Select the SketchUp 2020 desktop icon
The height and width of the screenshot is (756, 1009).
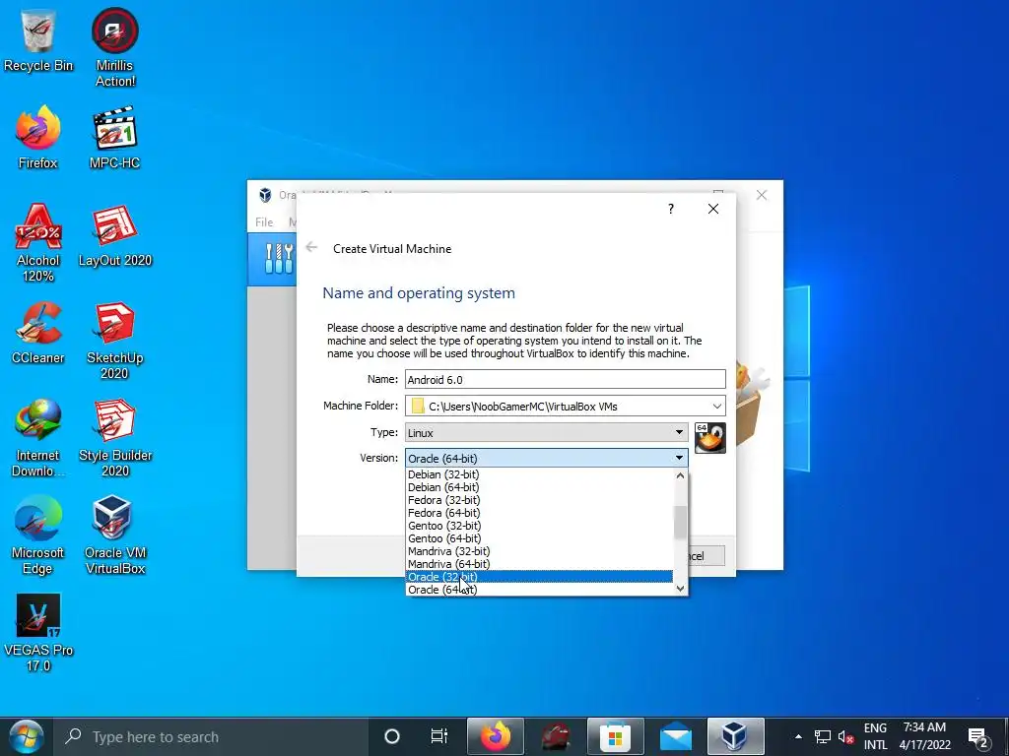coord(114,341)
